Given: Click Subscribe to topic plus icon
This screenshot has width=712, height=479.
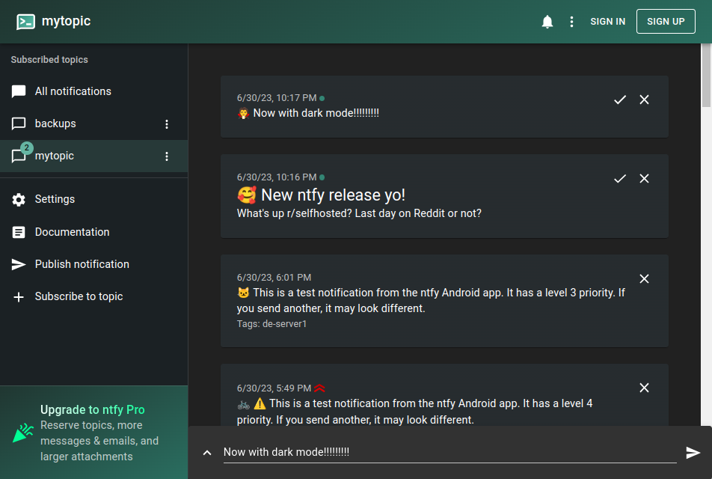Looking at the screenshot, I should click(19, 297).
